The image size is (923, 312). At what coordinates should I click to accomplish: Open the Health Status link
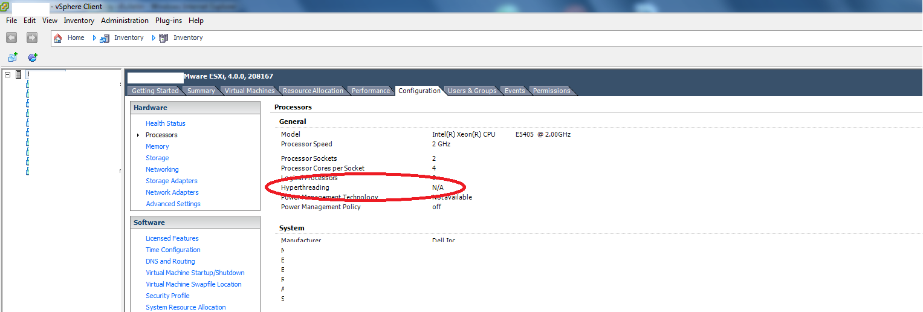pyautogui.click(x=166, y=123)
